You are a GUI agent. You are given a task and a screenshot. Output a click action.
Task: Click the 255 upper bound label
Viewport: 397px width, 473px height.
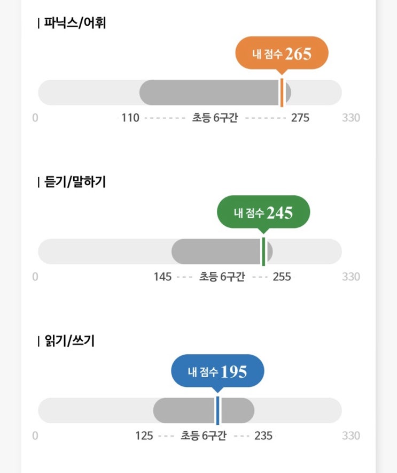point(282,277)
